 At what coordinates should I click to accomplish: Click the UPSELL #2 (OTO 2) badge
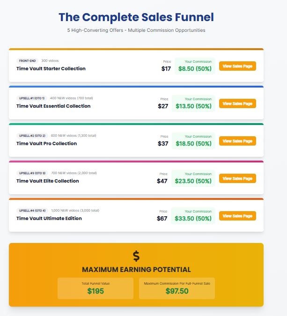32,136
